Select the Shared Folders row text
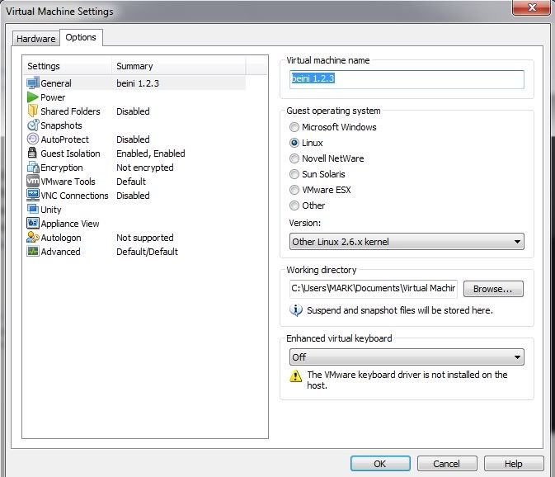This screenshot has height=477, width=555. pos(70,111)
